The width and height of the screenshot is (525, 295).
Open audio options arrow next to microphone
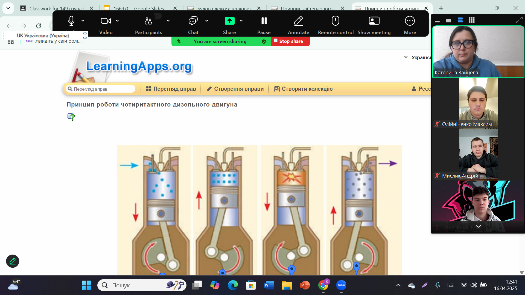(x=83, y=21)
